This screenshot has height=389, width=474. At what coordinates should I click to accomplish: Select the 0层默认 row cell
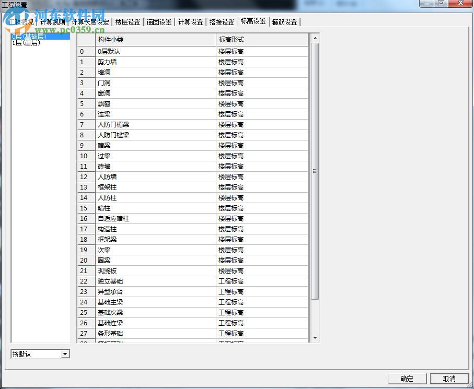click(x=156, y=52)
